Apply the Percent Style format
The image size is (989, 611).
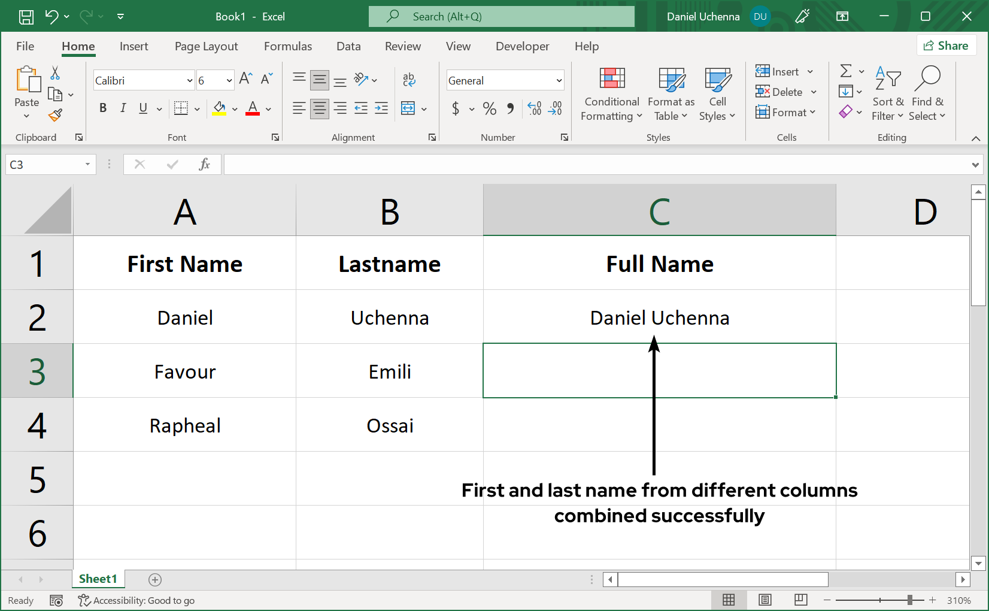tap(489, 108)
